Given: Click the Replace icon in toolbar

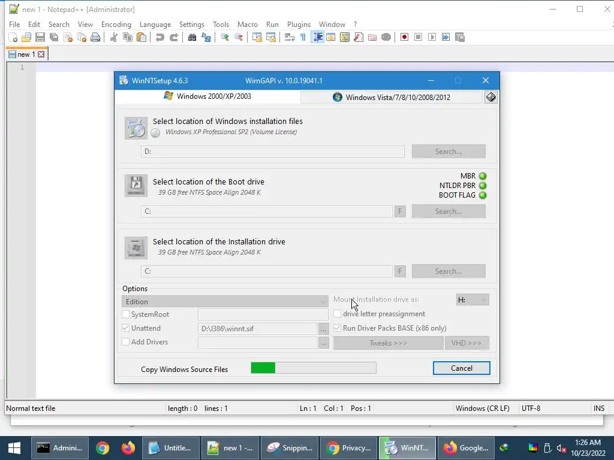Looking at the screenshot, I should 206,37.
